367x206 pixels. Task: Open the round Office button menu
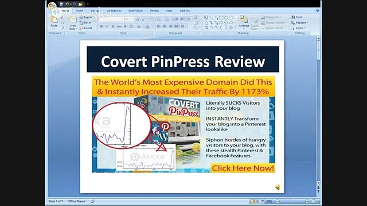[x=52, y=6]
